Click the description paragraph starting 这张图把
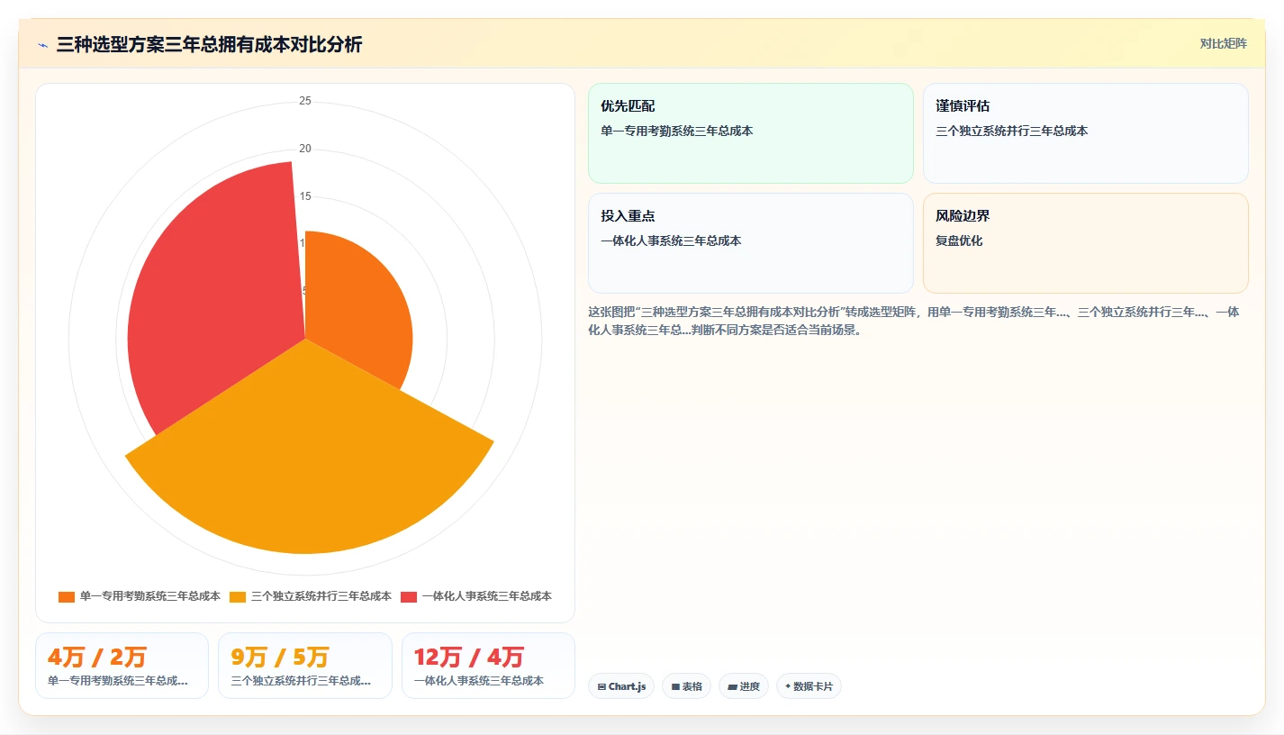Screen dimensions: 1284x735 click(914, 321)
